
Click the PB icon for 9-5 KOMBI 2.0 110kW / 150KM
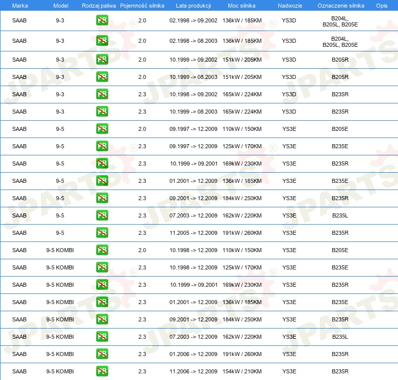[102, 250]
